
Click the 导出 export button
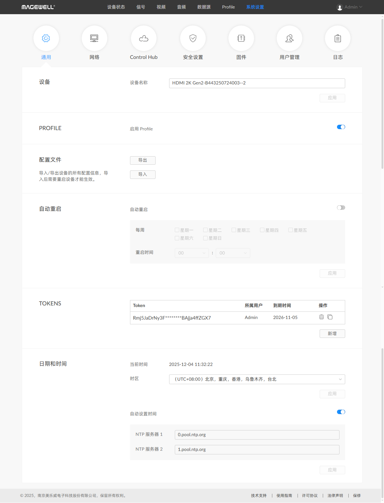tap(143, 160)
